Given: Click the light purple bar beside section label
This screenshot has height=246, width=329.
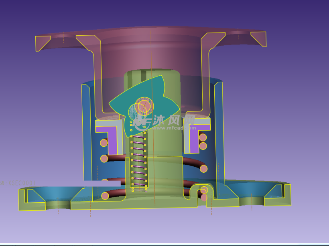Looking at the screenshot, I should (x=102, y=183).
